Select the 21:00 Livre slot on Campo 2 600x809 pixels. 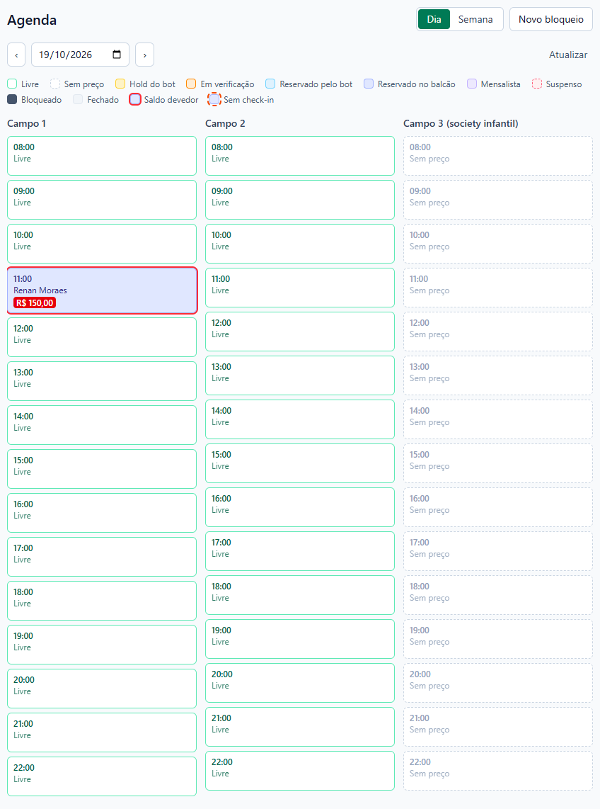(x=300, y=726)
